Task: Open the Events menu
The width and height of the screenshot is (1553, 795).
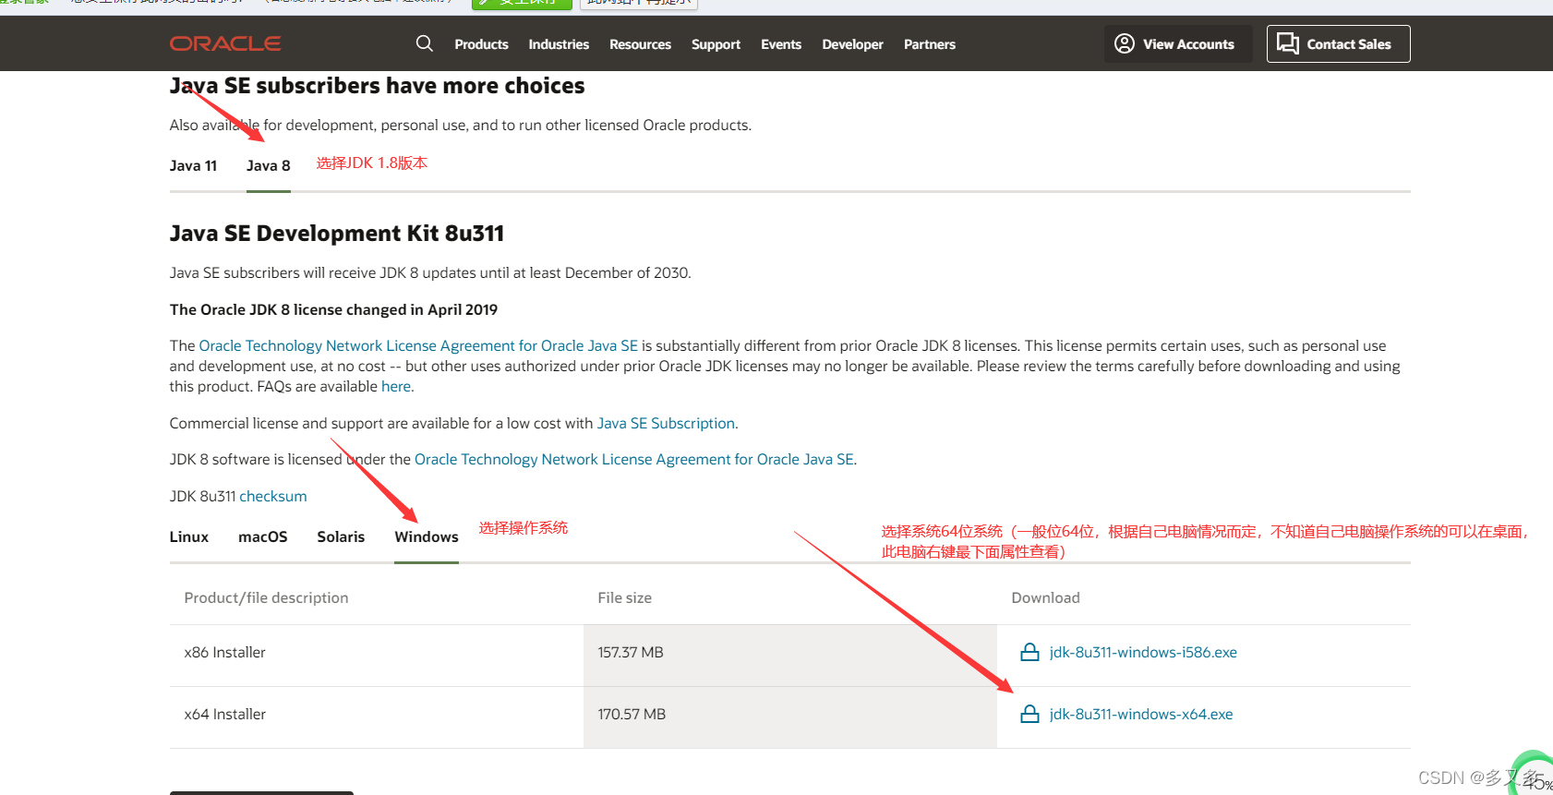Action: pos(781,44)
